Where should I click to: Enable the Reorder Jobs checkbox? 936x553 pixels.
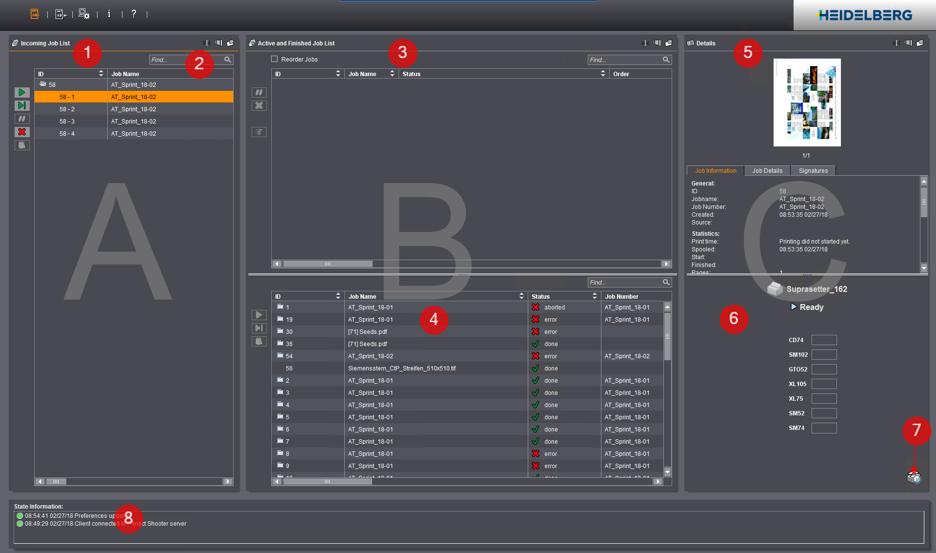pyautogui.click(x=275, y=59)
